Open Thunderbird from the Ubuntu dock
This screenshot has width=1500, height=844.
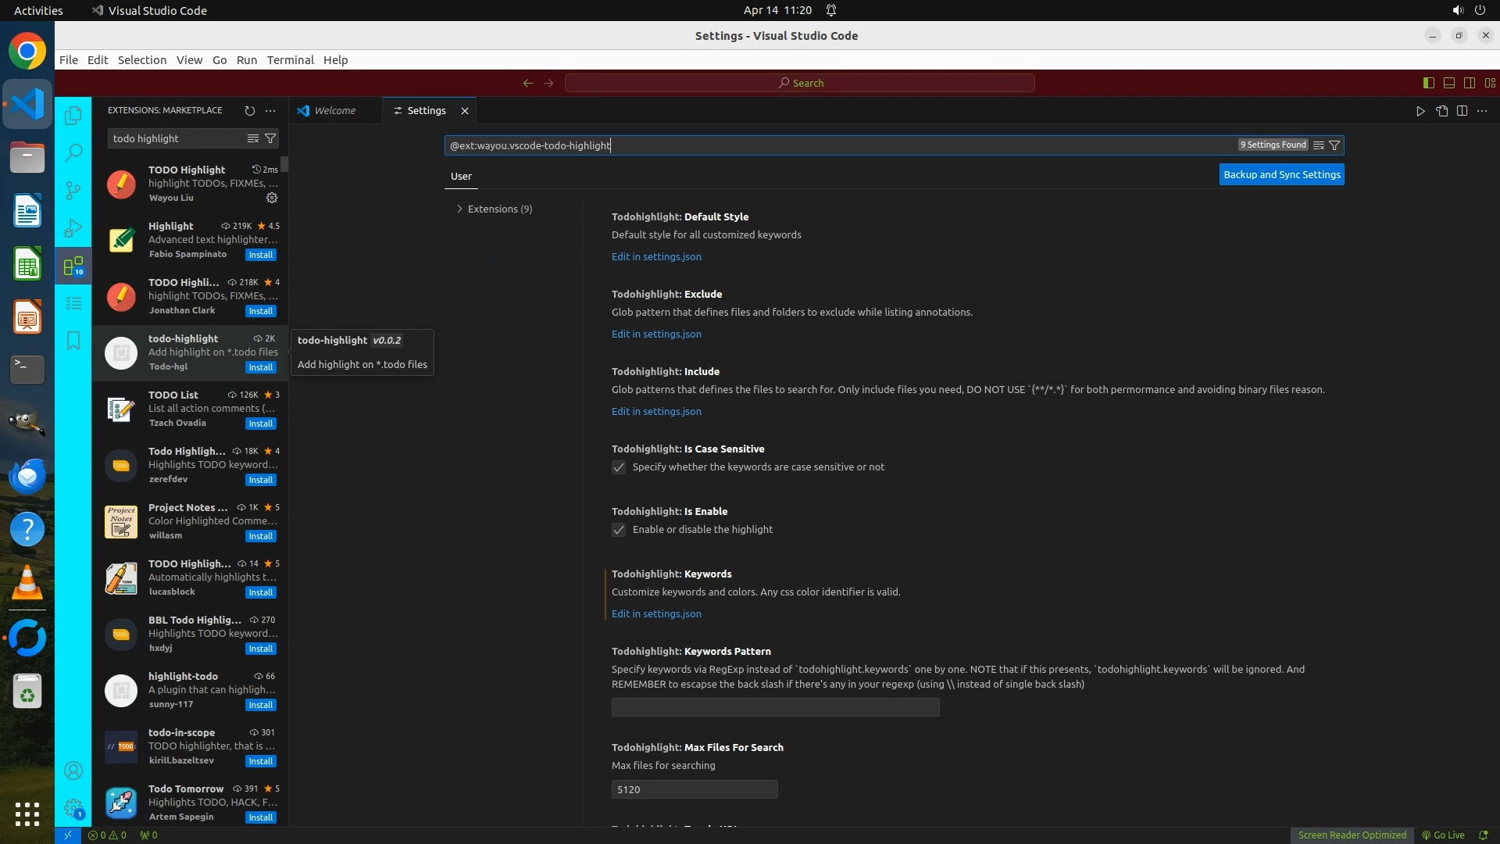pyautogui.click(x=27, y=476)
